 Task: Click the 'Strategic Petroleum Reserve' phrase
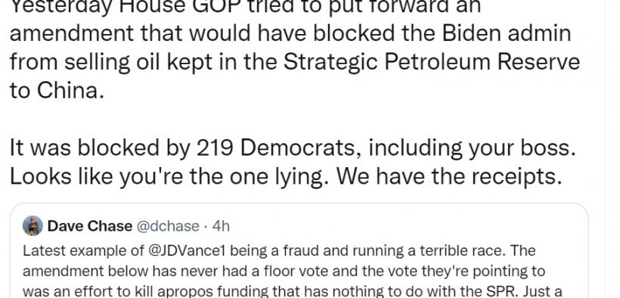(x=432, y=62)
